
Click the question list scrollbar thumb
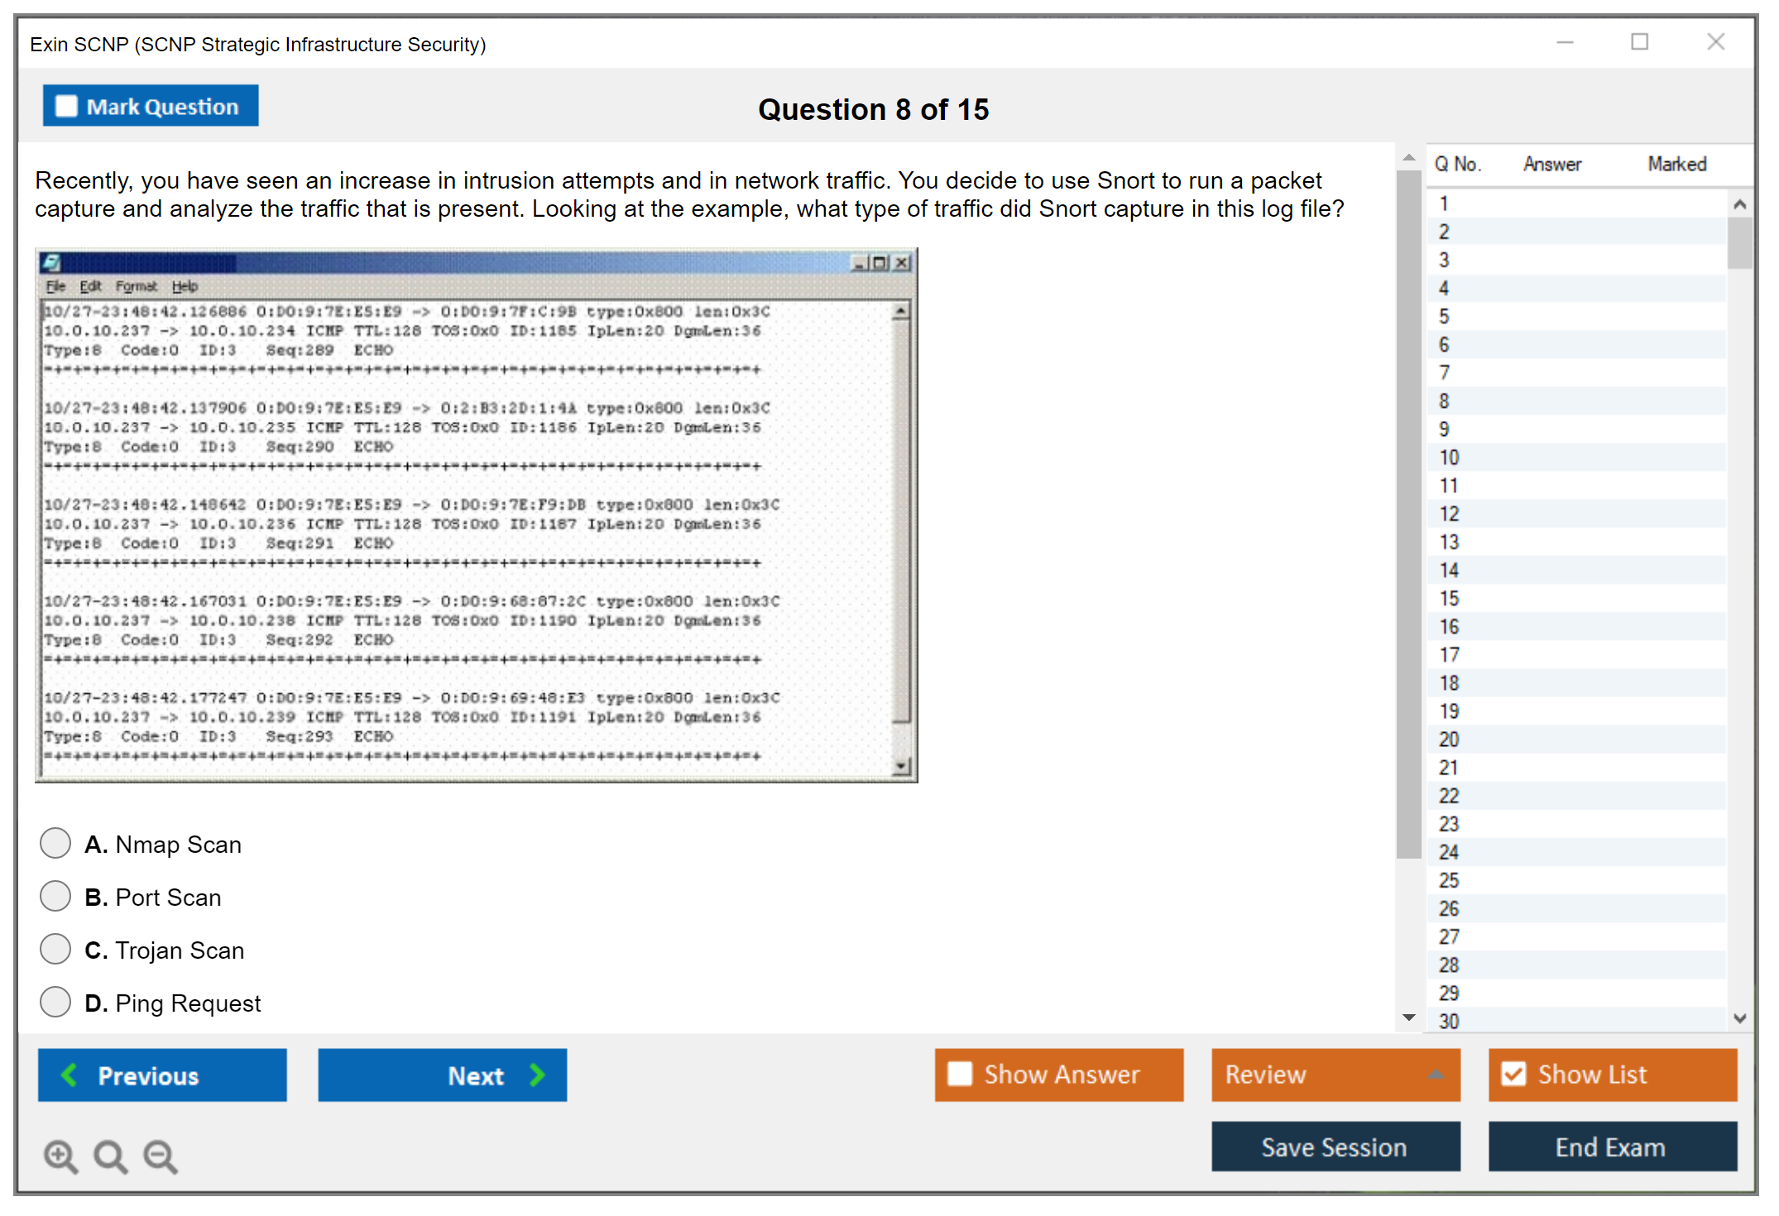tap(1739, 242)
